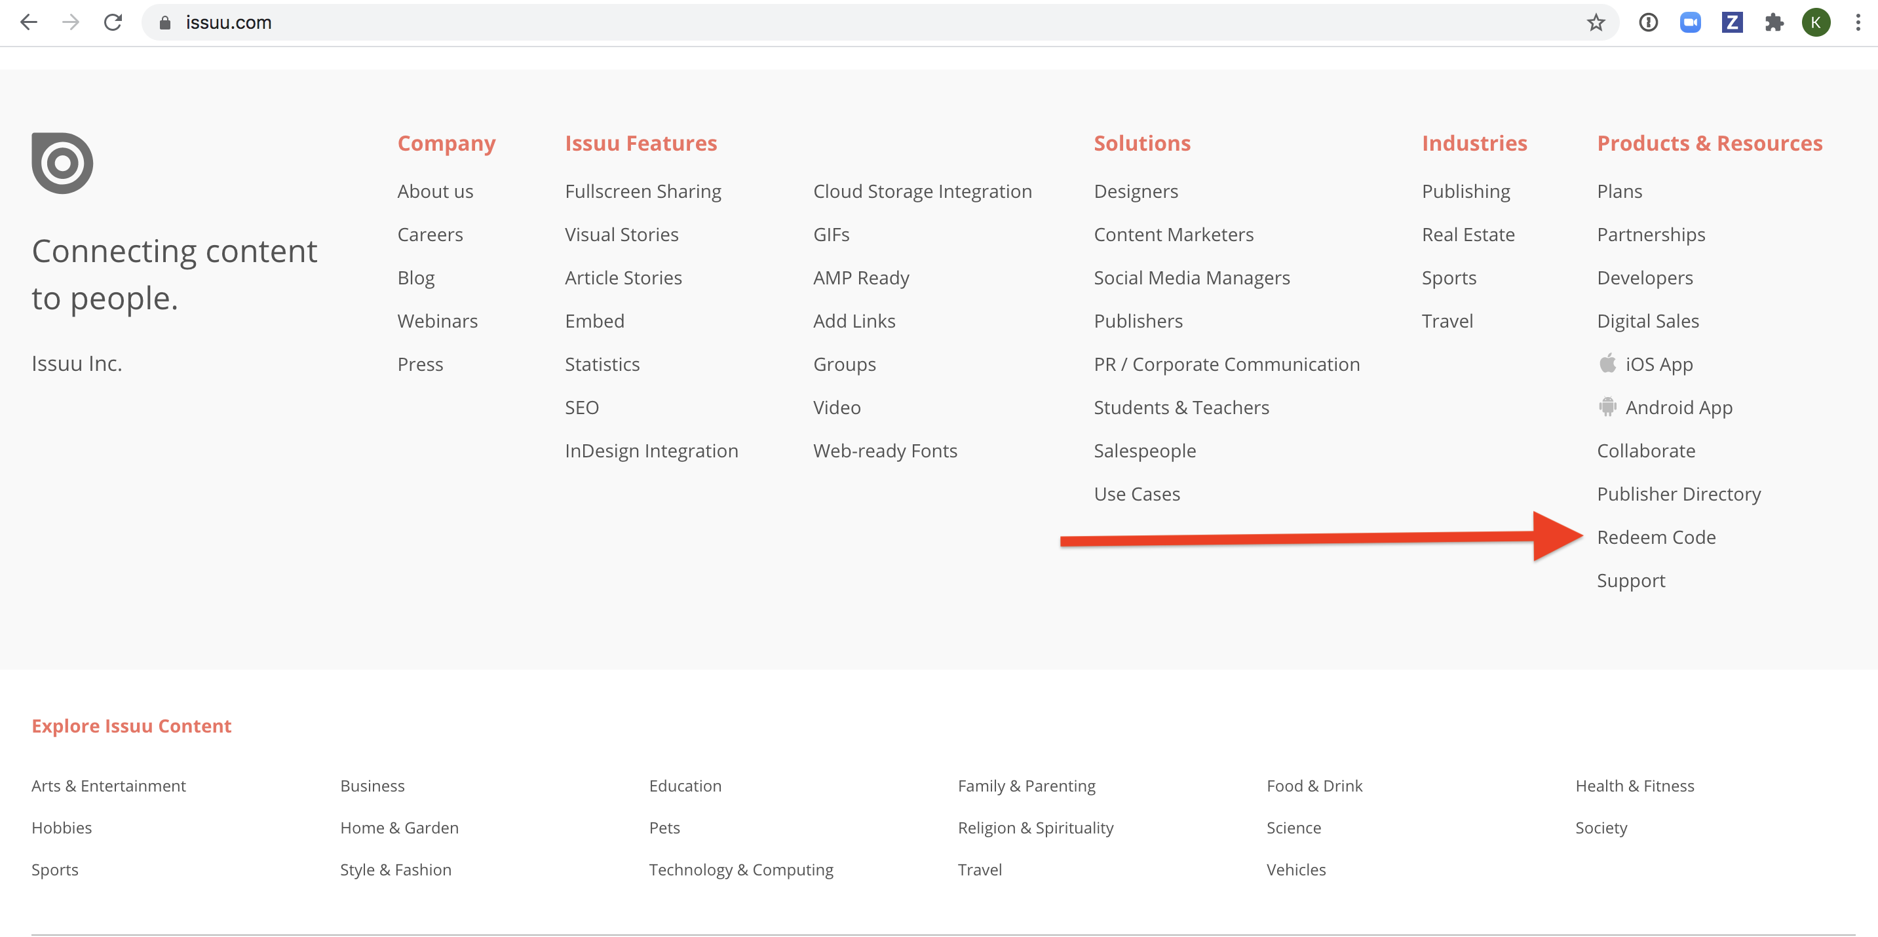This screenshot has height=937, width=1878.
Task: Open the Digital Sales link
Action: pyautogui.click(x=1649, y=321)
